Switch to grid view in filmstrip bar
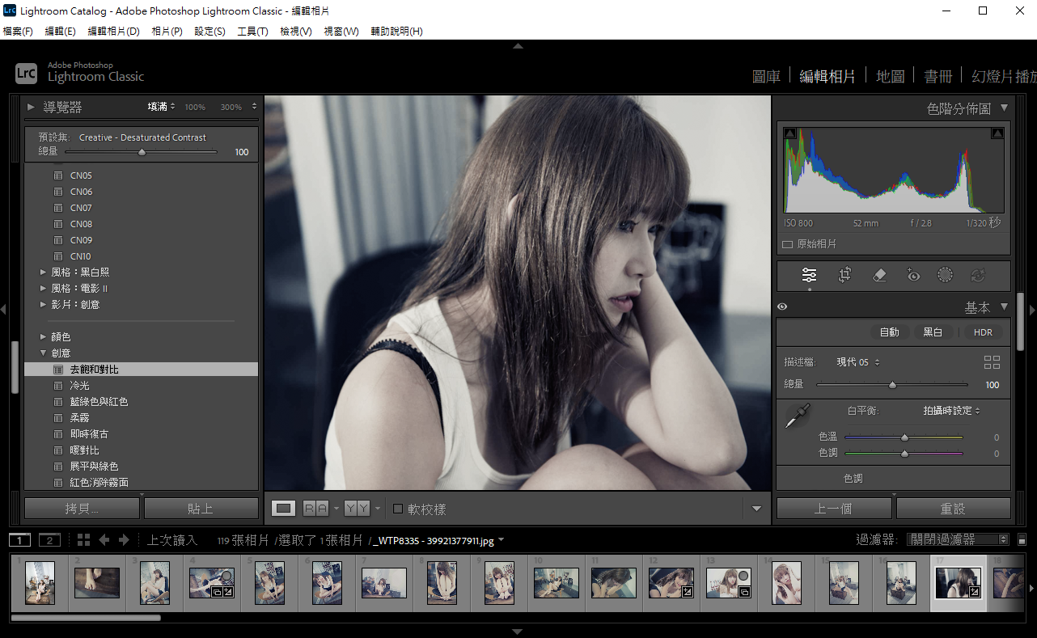This screenshot has height=638, width=1037. pos(83,540)
